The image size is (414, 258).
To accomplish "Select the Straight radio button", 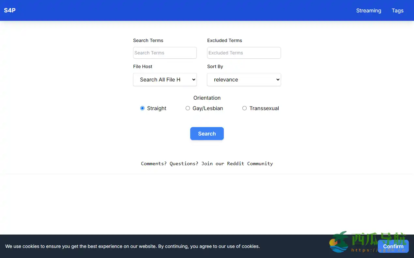I will [142, 108].
